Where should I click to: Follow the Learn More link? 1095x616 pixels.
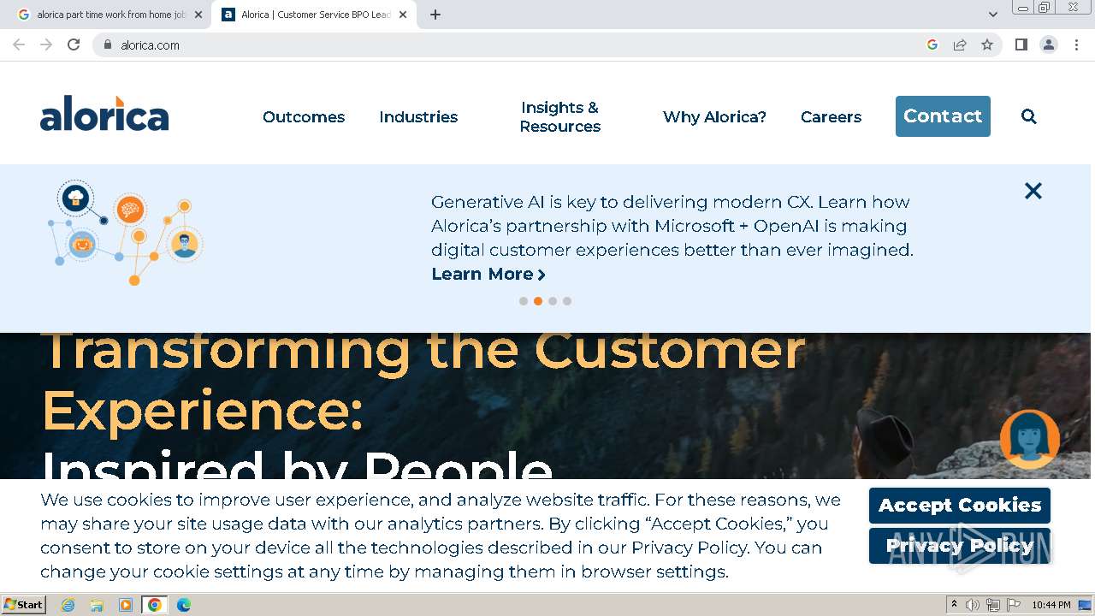coord(488,274)
